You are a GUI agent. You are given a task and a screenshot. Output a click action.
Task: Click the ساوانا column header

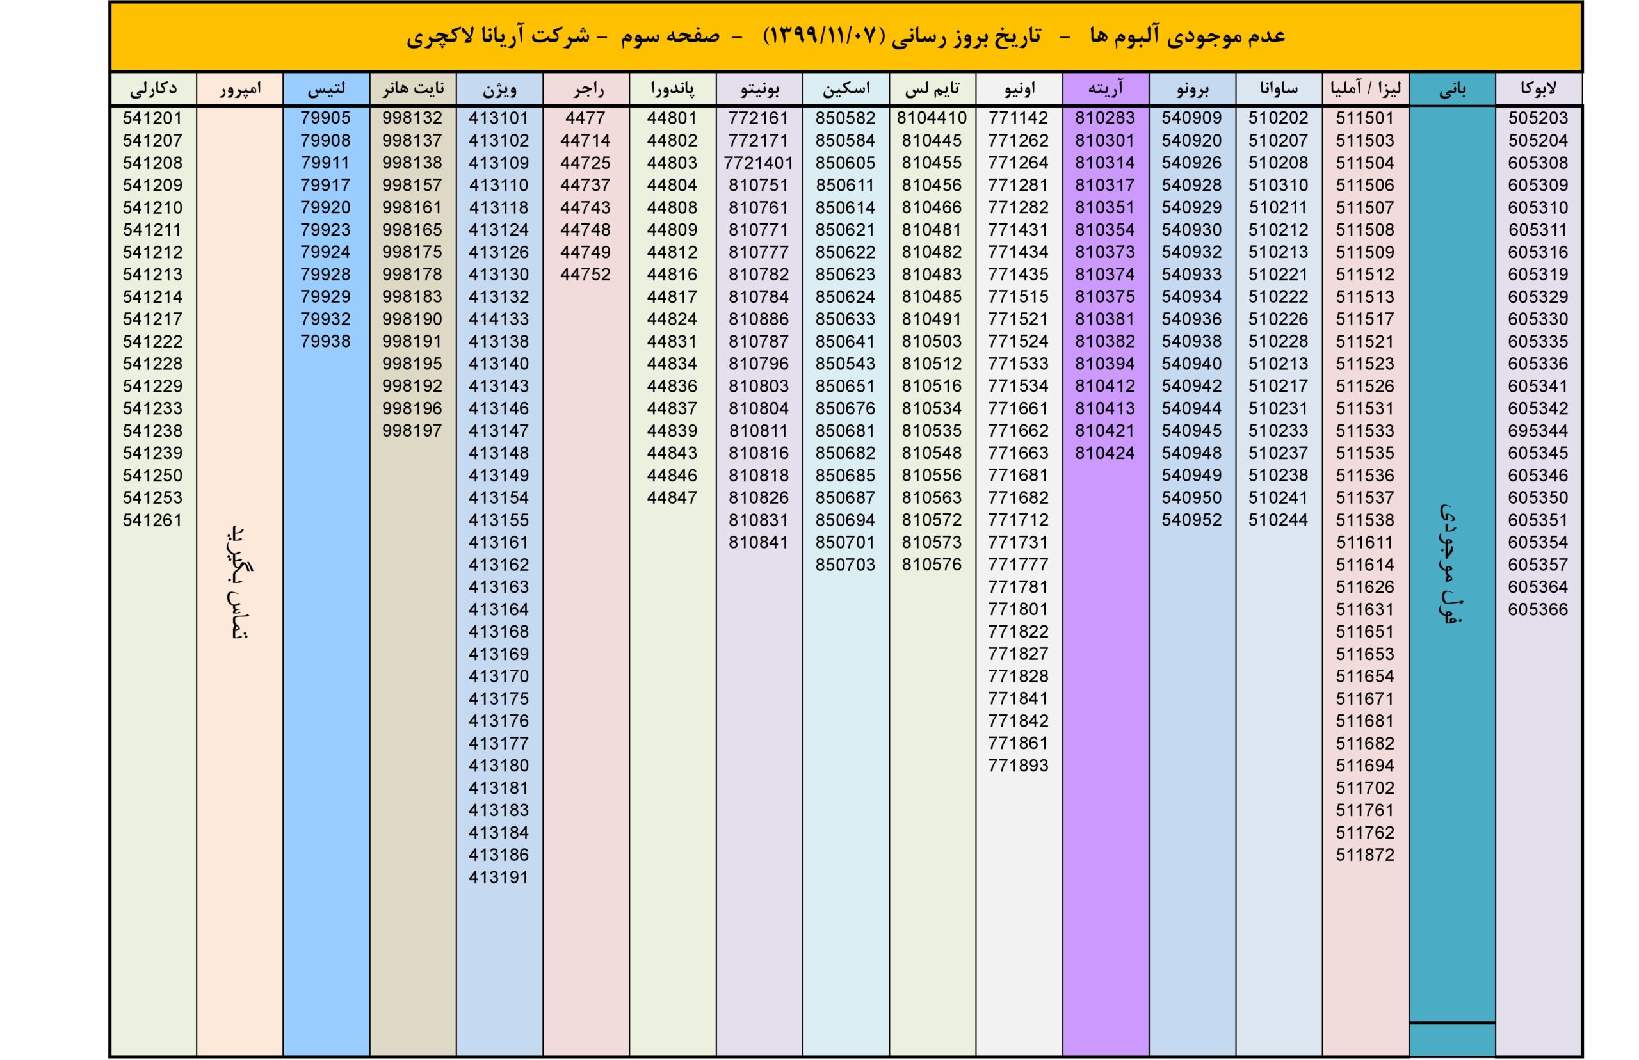pos(1278,89)
